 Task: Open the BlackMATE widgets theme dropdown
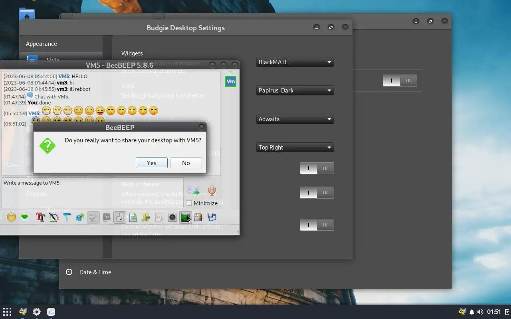click(295, 62)
